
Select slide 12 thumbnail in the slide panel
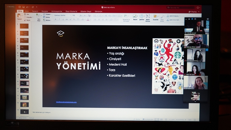25,104
